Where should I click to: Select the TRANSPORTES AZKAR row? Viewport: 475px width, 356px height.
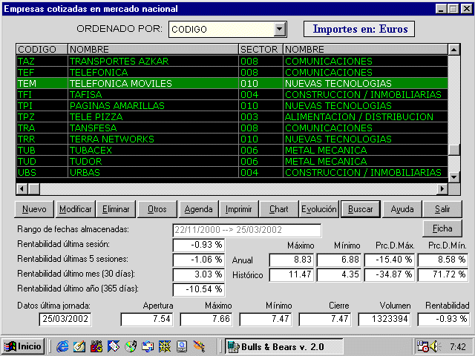232,61
